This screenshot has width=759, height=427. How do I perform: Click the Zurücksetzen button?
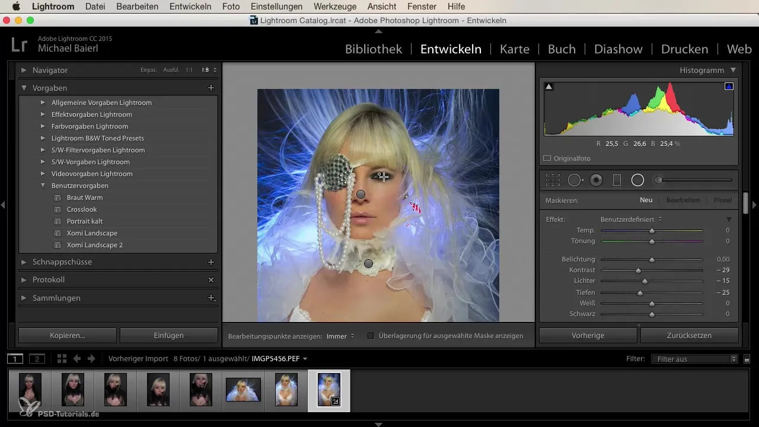tap(689, 335)
